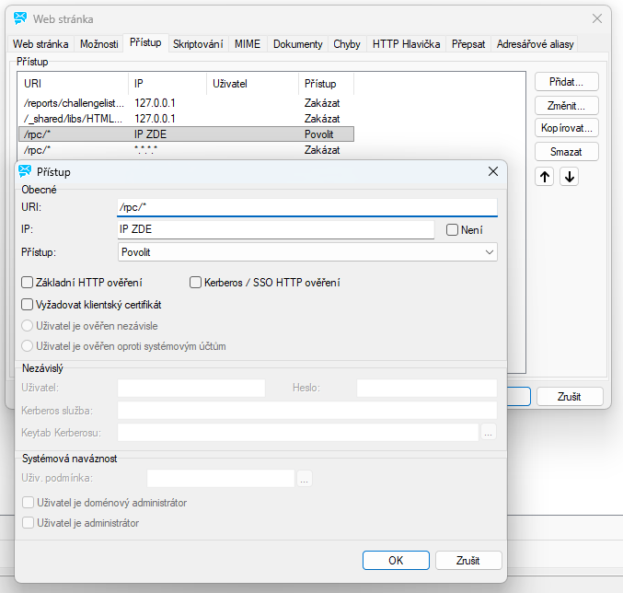The image size is (623, 593).
Task: Click the browse button next to Uživ. podmínka
Action: pyautogui.click(x=304, y=478)
